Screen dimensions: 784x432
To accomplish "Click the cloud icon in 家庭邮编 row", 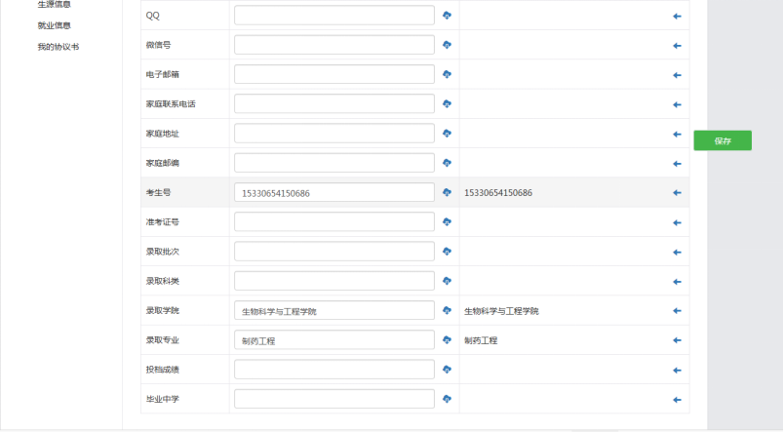I will pos(447,163).
